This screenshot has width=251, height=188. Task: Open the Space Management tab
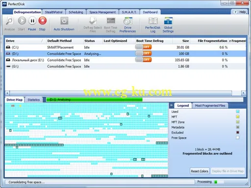[102, 12]
